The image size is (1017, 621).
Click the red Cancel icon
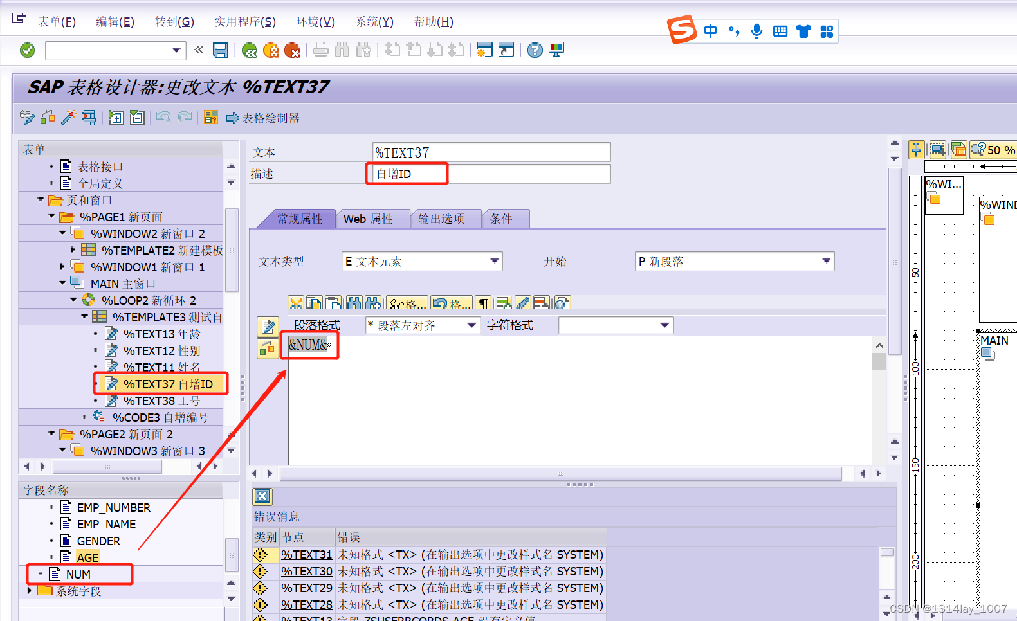[x=292, y=50]
